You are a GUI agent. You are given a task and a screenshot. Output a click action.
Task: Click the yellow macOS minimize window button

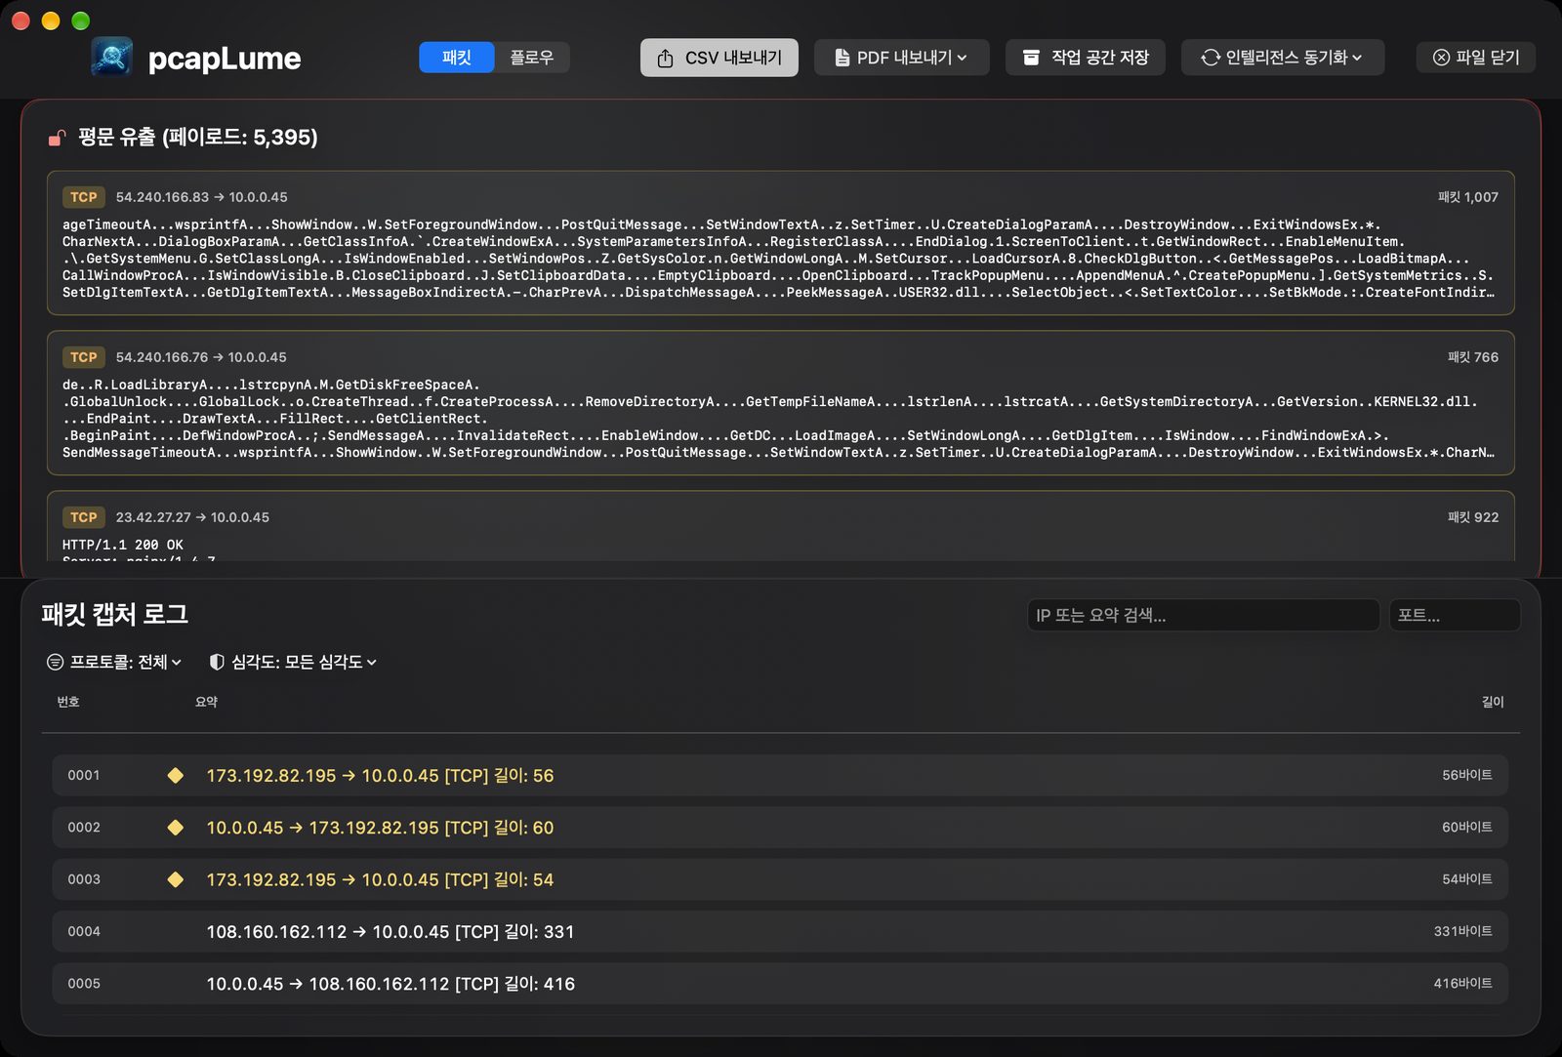pyautogui.click(x=51, y=20)
